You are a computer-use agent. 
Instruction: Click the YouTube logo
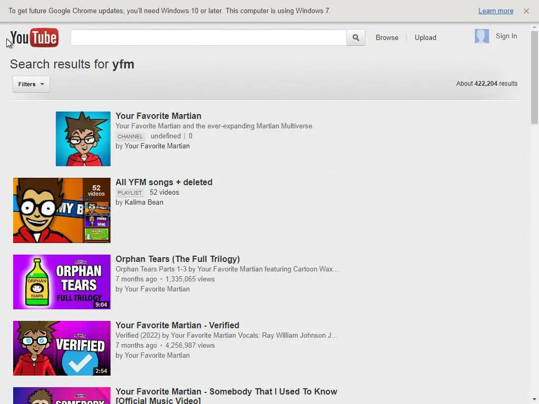34,37
